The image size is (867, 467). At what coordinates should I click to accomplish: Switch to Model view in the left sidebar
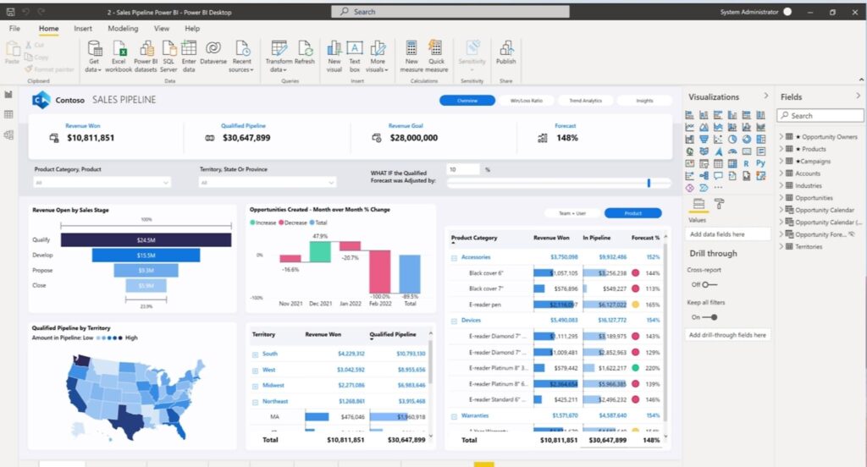click(8, 135)
